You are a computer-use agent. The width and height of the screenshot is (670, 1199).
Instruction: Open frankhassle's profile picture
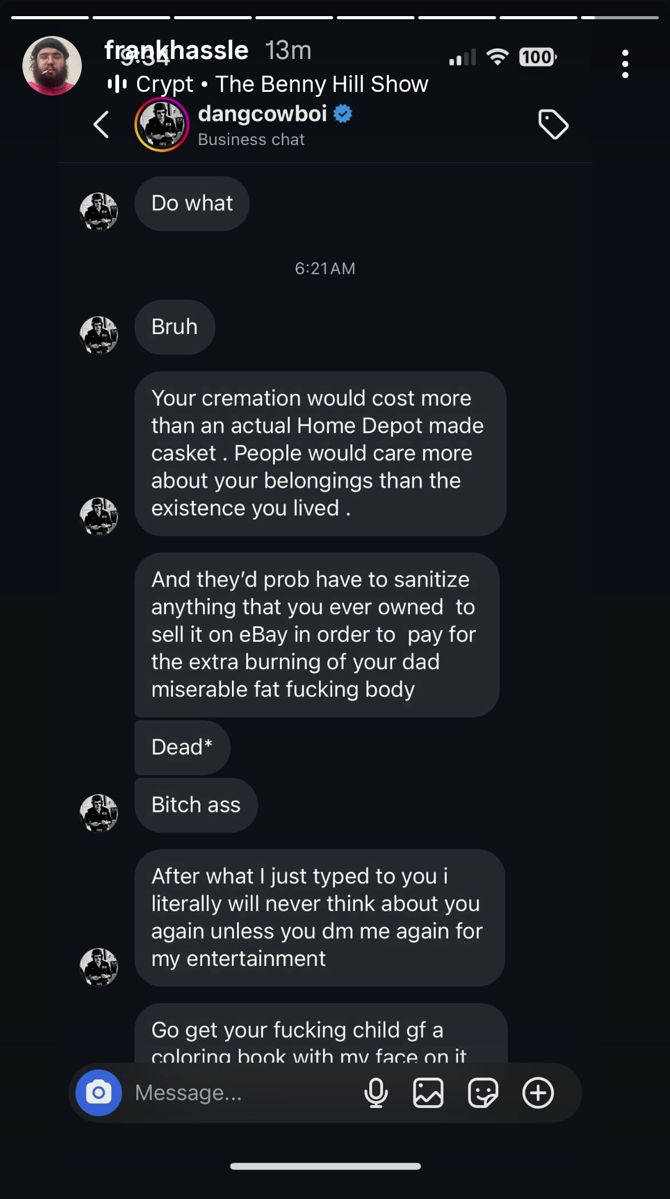click(52, 66)
